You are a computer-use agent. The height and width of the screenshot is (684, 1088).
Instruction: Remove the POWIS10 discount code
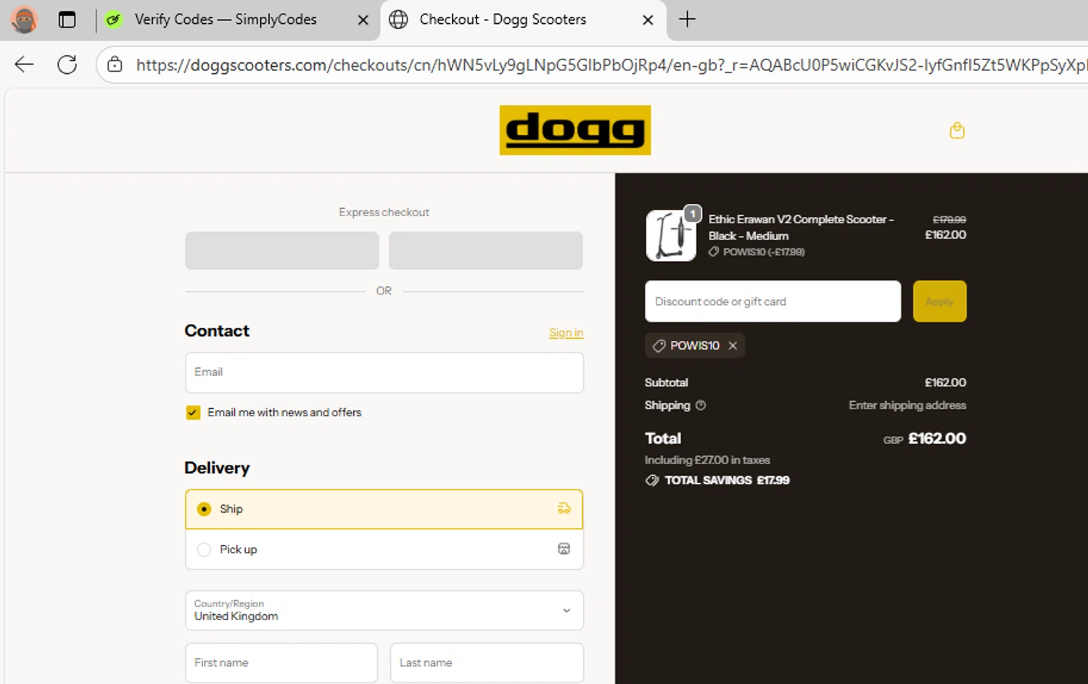coord(733,346)
